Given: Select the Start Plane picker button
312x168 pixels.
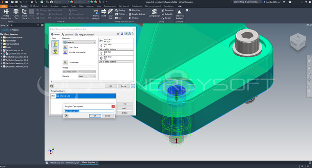Looking at the screenshot, I should coord(65,47).
